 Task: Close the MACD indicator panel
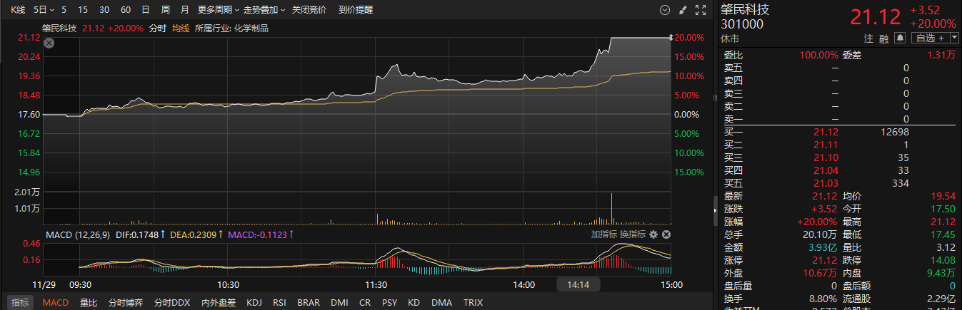666,234
